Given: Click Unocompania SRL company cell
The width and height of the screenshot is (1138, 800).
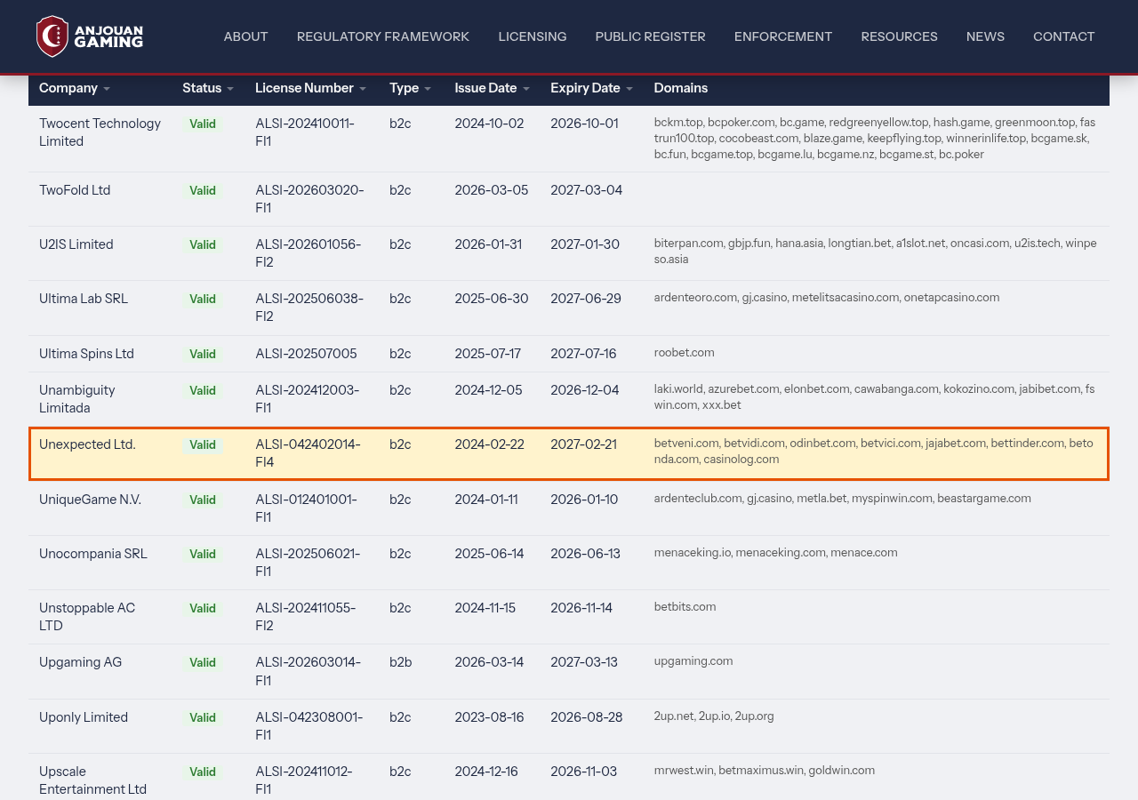Looking at the screenshot, I should (93, 554).
